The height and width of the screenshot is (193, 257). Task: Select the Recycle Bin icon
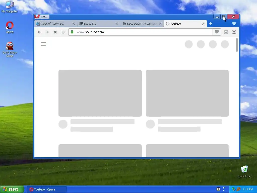[244, 171]
